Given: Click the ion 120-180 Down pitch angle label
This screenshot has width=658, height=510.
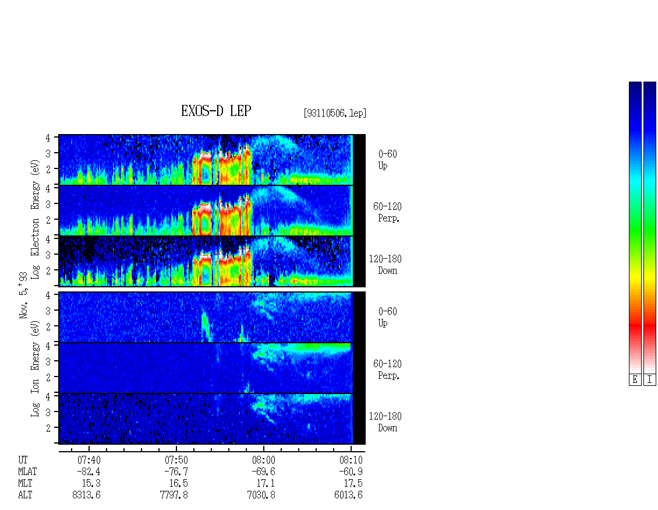Looking at the screenshot, I should point(385,422).
